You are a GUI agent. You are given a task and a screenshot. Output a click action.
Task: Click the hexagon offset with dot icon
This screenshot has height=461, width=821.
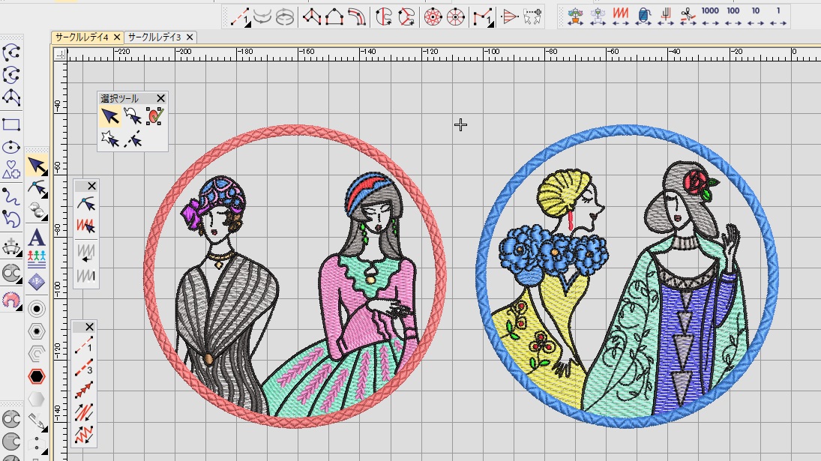coord(37,331)
